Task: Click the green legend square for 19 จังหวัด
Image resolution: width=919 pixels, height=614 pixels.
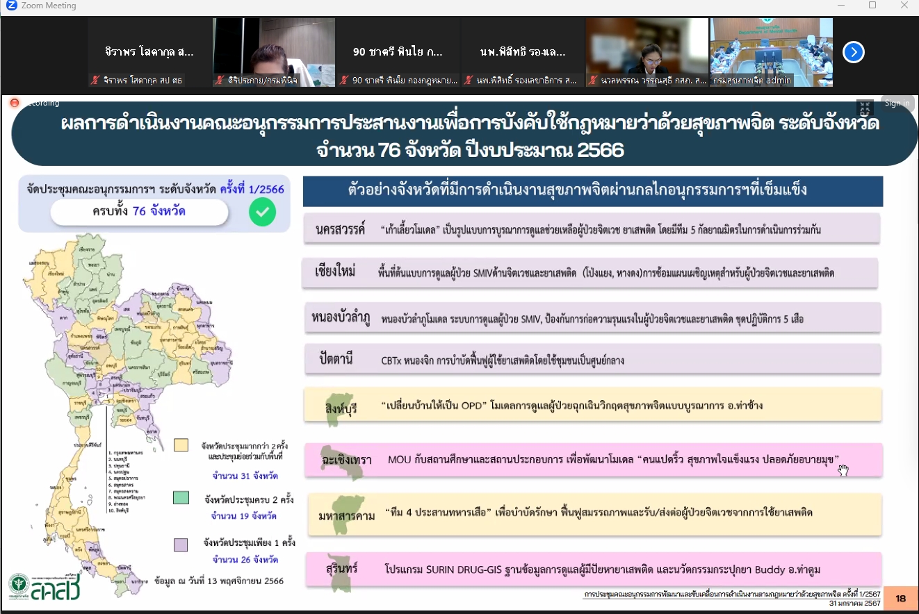Action: (181, 497)
